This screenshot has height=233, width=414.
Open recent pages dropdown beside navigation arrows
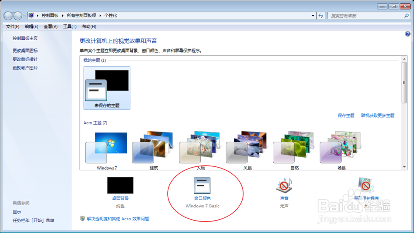pyautogui.click(x=24, y=16)
